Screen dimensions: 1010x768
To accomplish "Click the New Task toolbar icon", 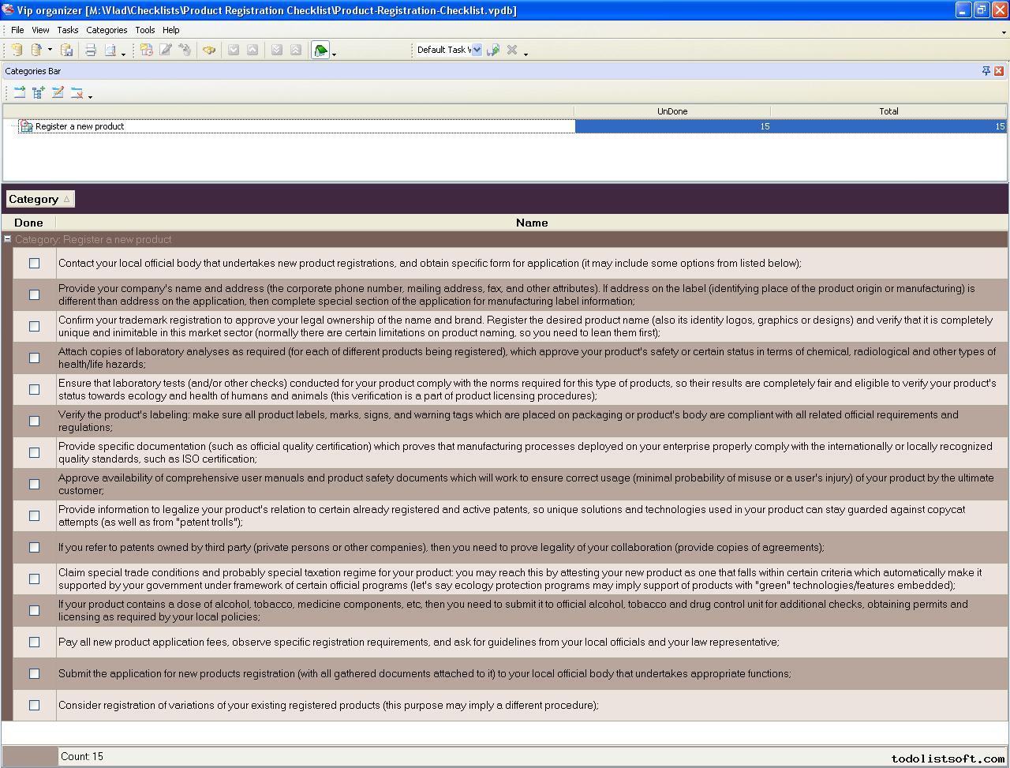I will point(147,51).
